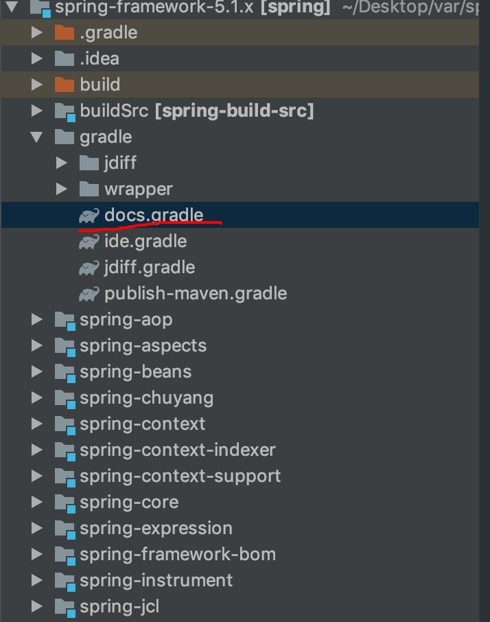Select the spring-chuyang module

146,398
